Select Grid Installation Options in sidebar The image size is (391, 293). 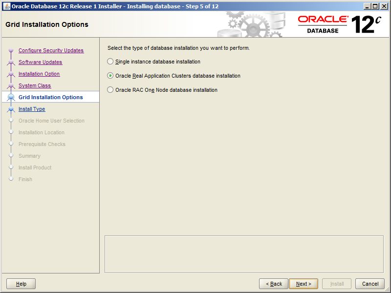point(51,97)
